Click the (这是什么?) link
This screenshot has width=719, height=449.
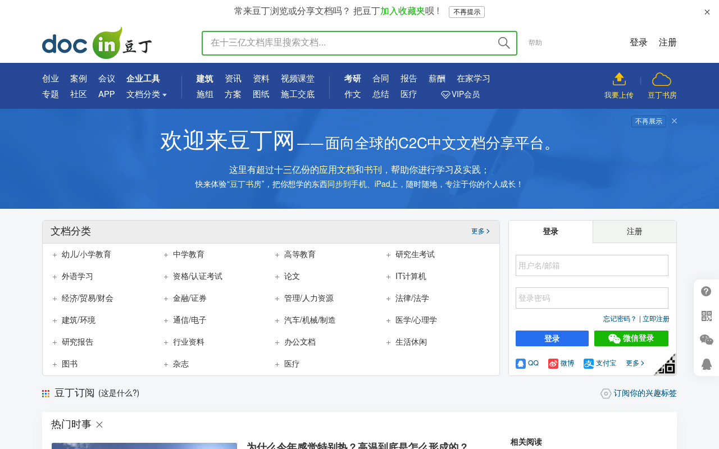119,393
